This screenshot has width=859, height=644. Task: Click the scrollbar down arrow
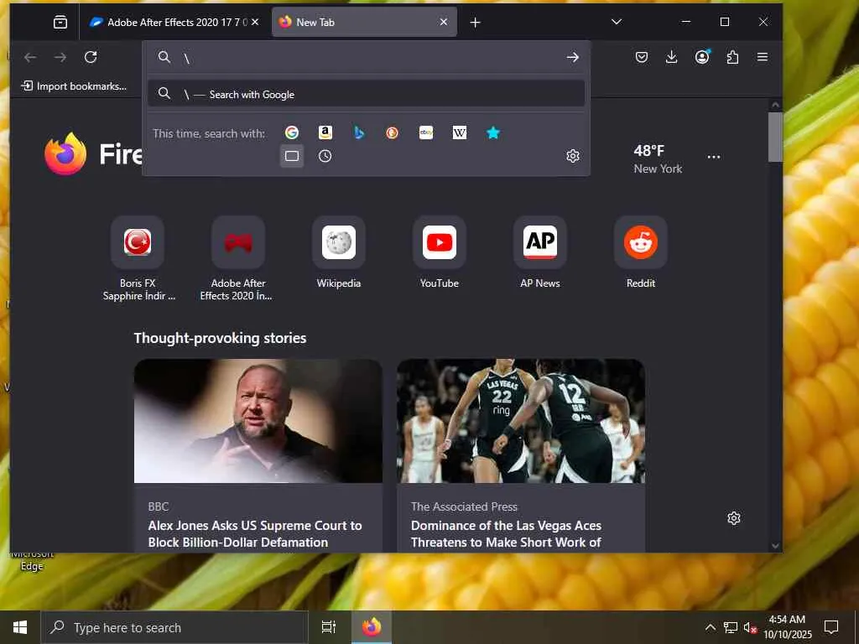pyautogui.click(x=775, y=546)
